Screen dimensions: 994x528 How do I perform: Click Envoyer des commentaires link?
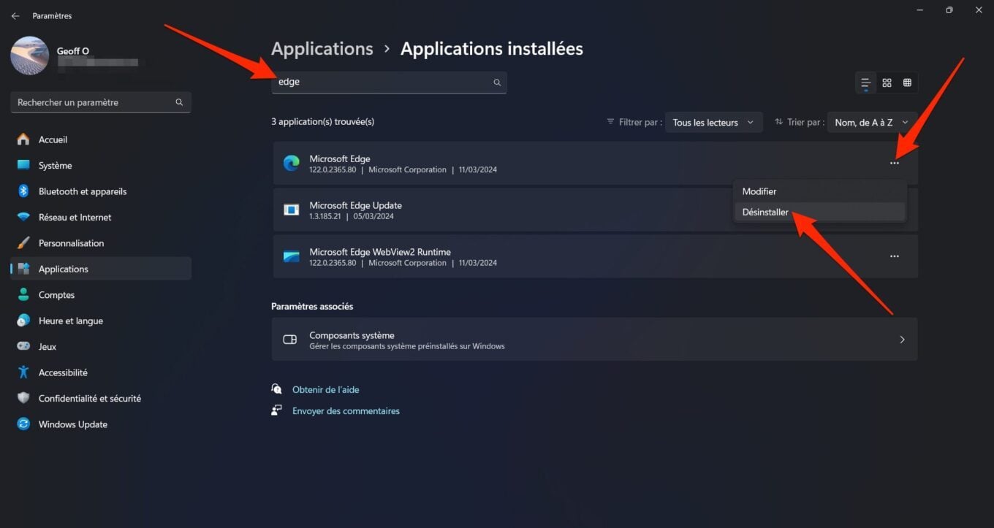[x=346, y=411]
